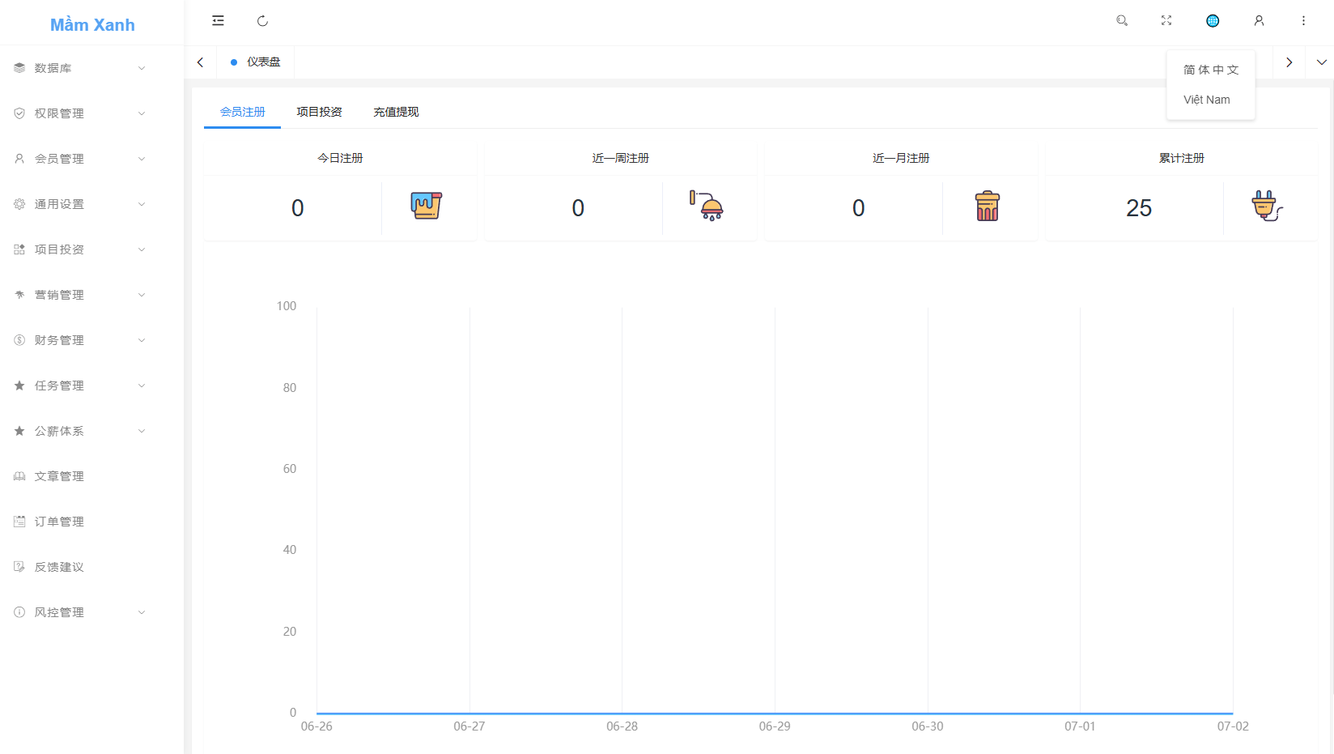This screenshot has width=1334, height=754.
Task: Select the 仪表盘 page tab
Action: [256, 62]
